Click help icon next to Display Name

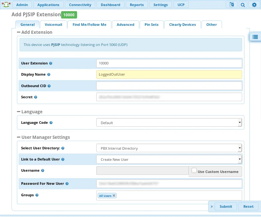tap(49, 75)
